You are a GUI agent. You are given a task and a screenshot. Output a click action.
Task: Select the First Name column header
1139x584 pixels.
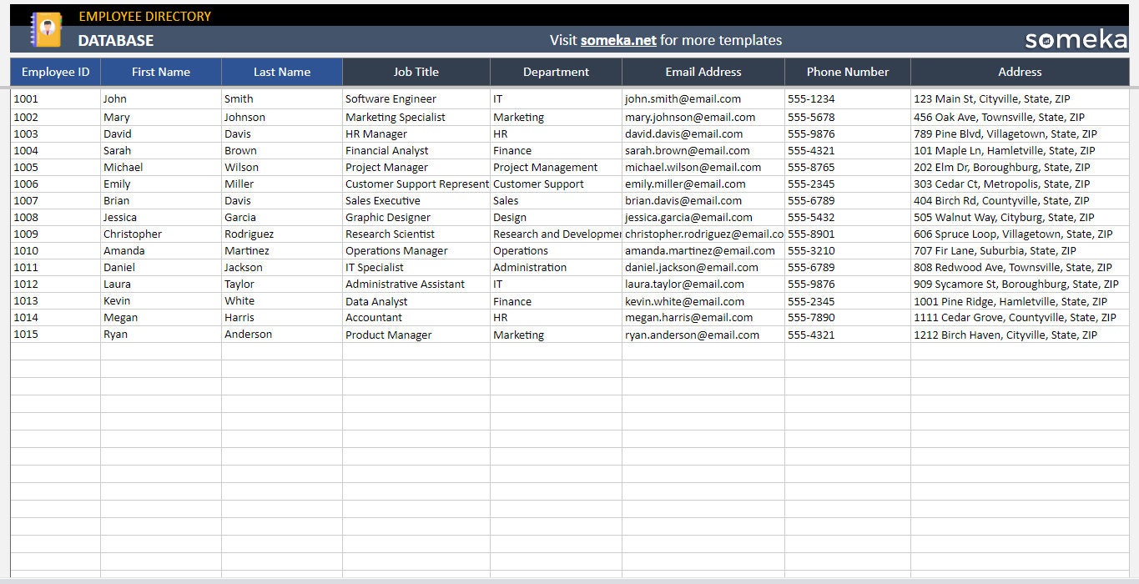coord(160,72)
